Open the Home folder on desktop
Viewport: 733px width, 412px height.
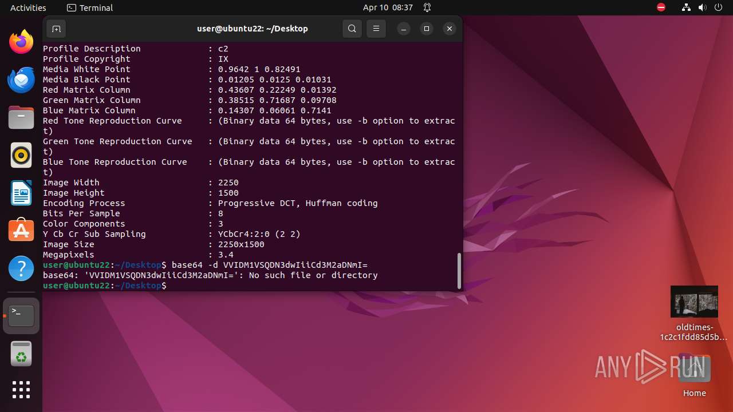[x=694, y=375]
